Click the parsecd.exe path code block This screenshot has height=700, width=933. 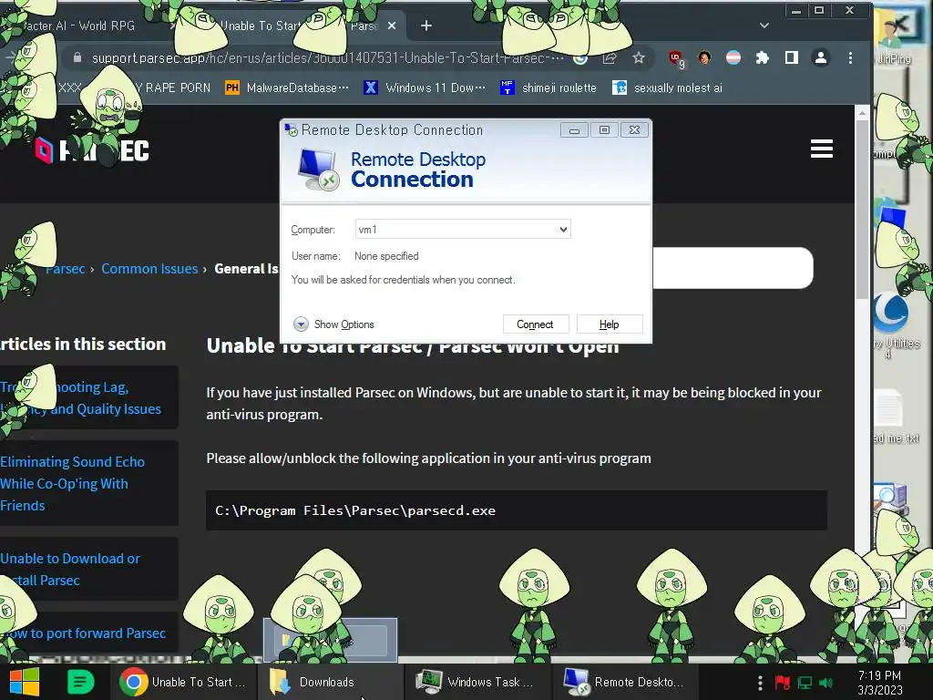tap(517, 510)
